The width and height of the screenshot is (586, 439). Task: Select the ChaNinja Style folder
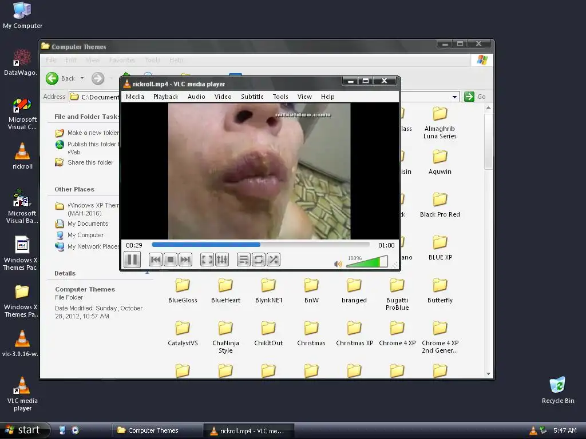[225, 337]
